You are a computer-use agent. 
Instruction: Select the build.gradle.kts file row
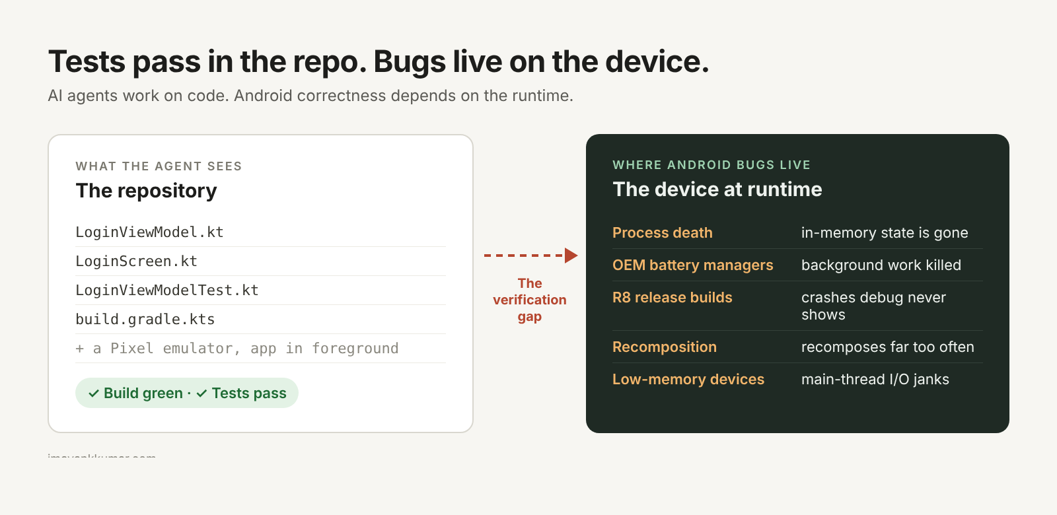[x=260, y=320]
